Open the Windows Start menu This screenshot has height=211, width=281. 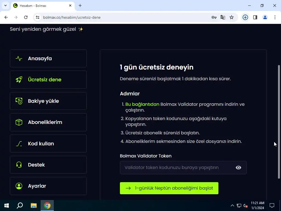coord(7,206)
